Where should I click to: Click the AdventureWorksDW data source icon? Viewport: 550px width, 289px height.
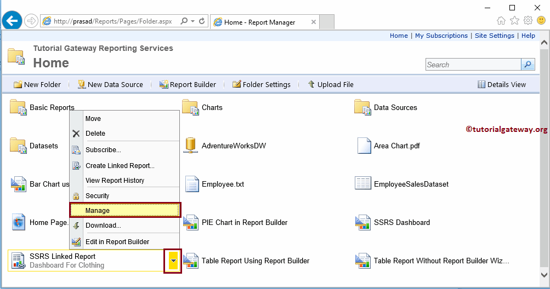coord(190,146)
